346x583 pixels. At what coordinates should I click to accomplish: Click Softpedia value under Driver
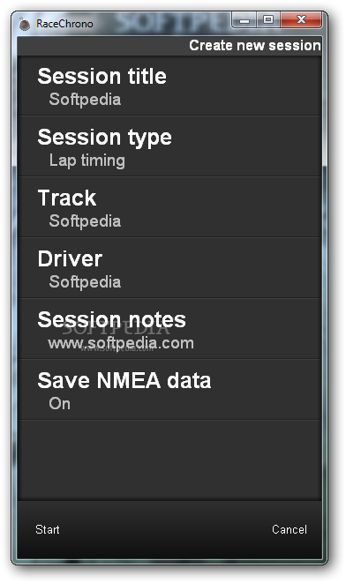85,282
